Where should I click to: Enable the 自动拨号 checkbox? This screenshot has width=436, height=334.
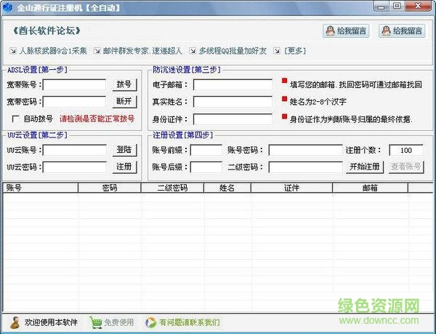(x=16, y=119)
